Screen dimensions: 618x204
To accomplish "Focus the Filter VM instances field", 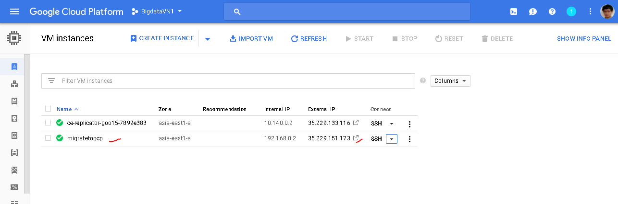I will 235,81.
